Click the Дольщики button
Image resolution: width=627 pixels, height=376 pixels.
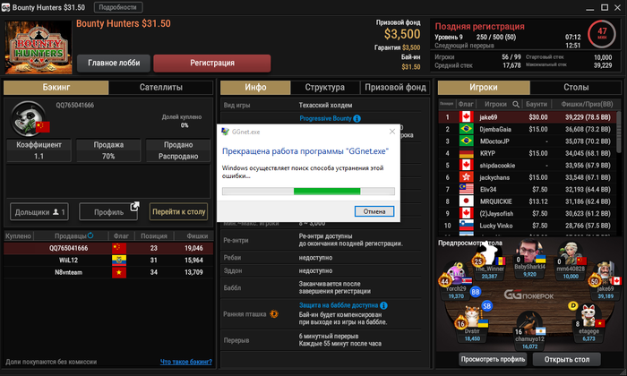39,212
